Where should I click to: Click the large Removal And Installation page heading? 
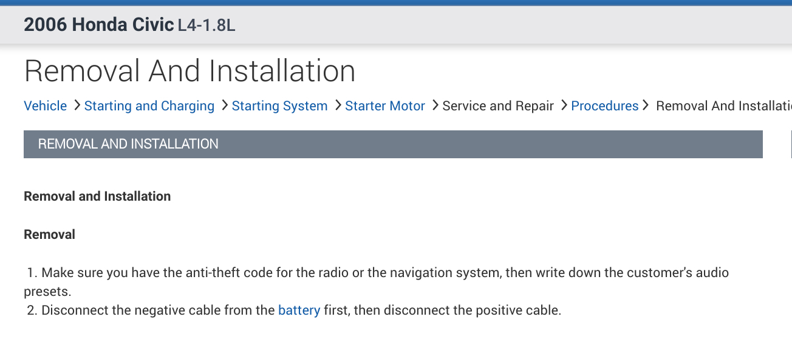(x=189, y=71)
